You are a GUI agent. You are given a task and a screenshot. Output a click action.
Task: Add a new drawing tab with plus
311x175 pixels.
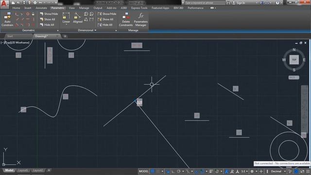[x=65, y=36]
